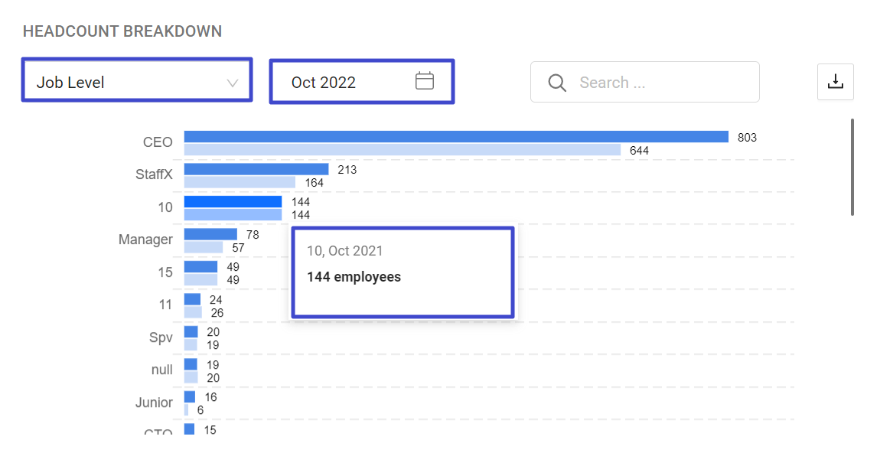Click the null category light bar (20)

tap(191, 377)
